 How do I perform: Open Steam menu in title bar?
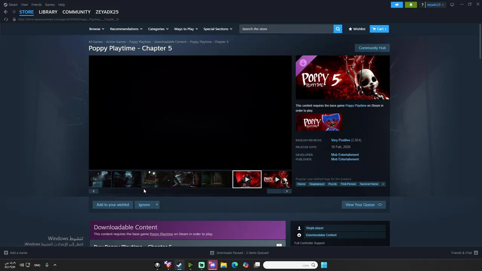11,5
